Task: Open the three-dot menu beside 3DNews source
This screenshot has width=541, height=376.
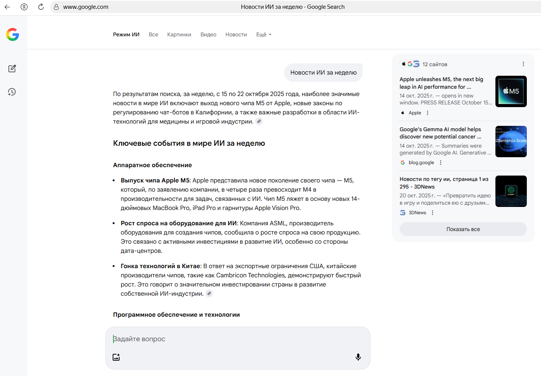Action: point(433,213)
